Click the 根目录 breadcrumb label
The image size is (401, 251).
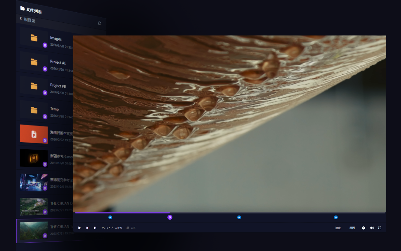point(29,20)
